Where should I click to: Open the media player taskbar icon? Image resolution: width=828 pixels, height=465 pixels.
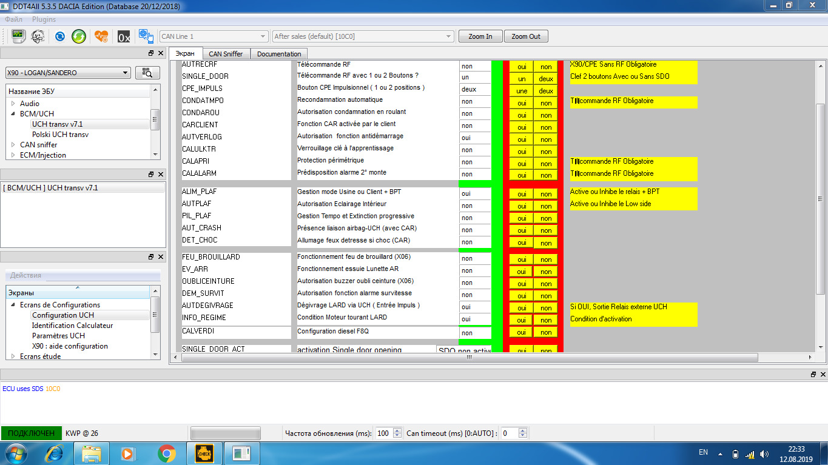[x=128, y=453]
